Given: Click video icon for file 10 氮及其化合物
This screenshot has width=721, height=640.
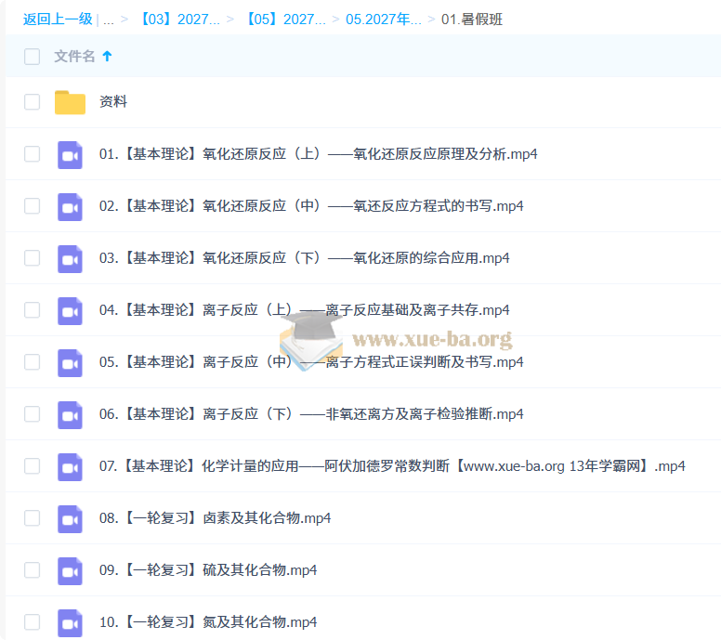Looking at the screenshot, I should coord(70,622).
